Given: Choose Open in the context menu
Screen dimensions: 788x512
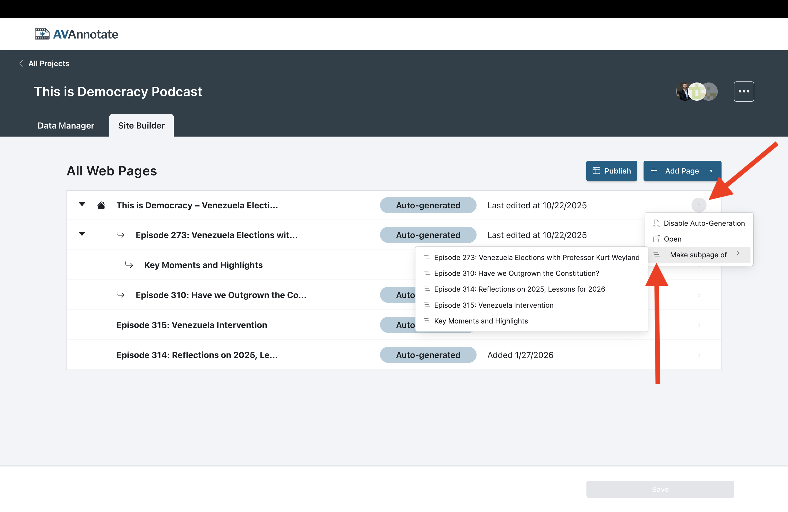Looking at the screenshot, I should click(672, 239).
